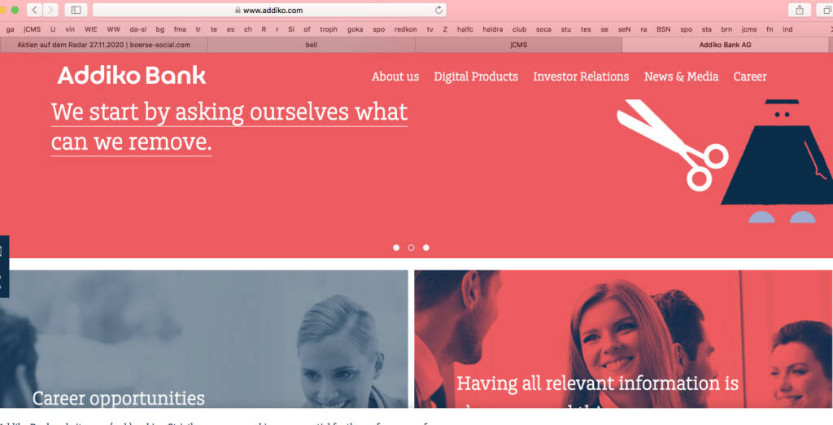
Task: Expand the Investor Relations menu
Action: [581, 77]
